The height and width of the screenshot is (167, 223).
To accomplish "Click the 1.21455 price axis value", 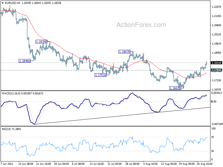I will pos(217,16).
